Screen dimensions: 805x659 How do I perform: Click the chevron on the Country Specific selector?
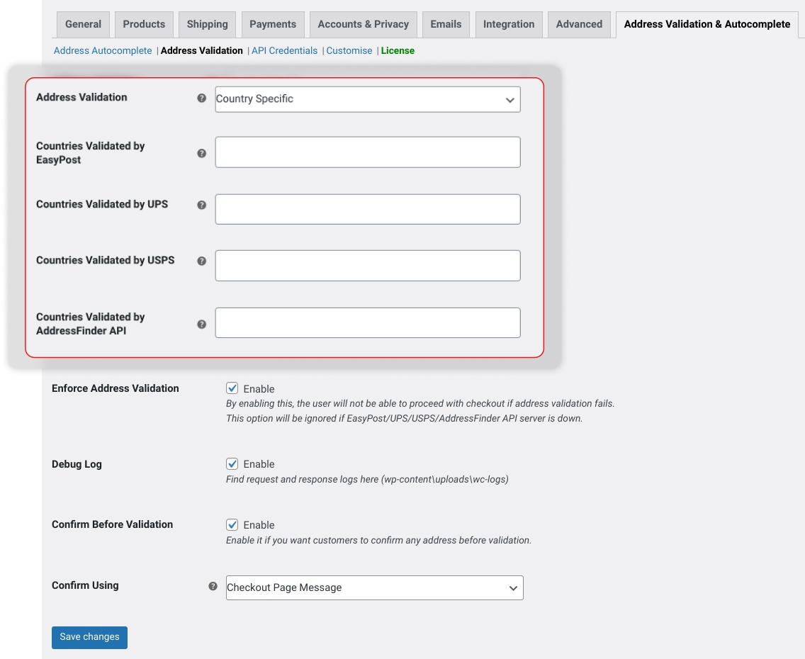[x=510, y=99]
